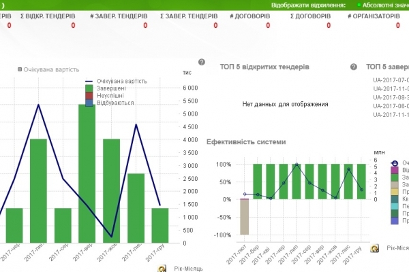
Task: Click the Σ ЗАВЕР. ТЕНДЕРІВ KPI header
Action: pyautogui.click(x=188, y=16)
